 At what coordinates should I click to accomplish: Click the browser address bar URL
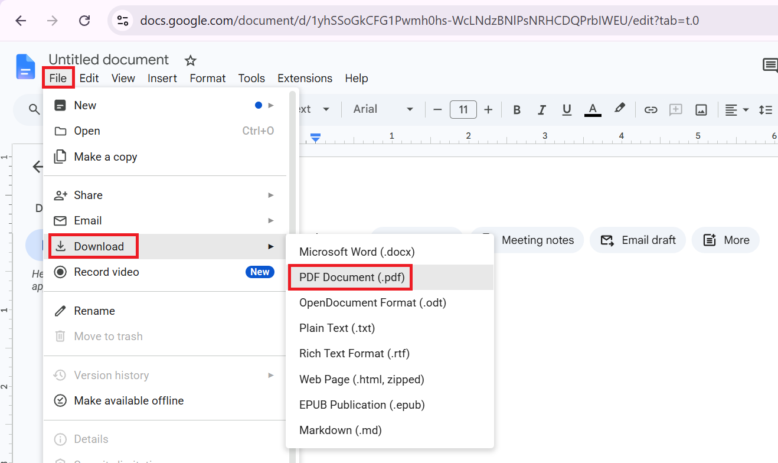coord(419,21)
